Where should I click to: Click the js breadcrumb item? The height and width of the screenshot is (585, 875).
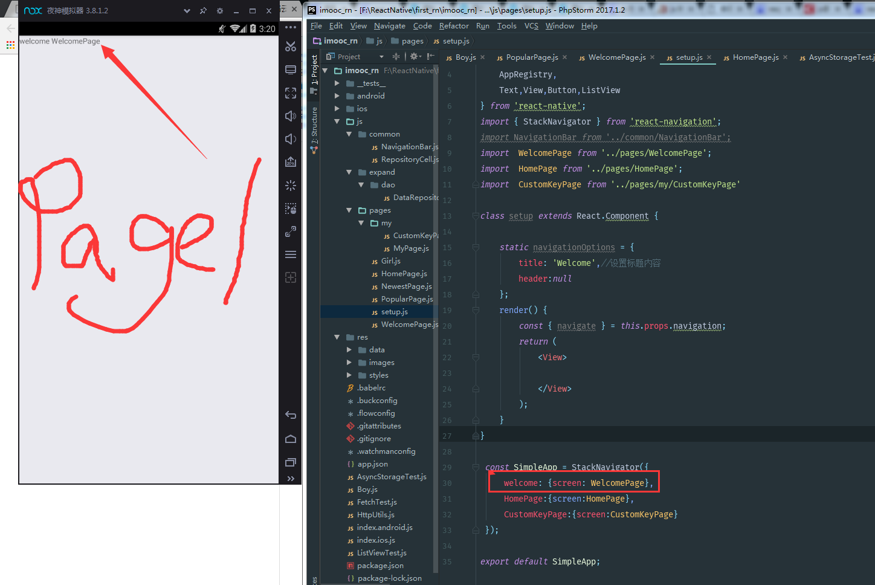pyautogui.click(x=375, y=41)
